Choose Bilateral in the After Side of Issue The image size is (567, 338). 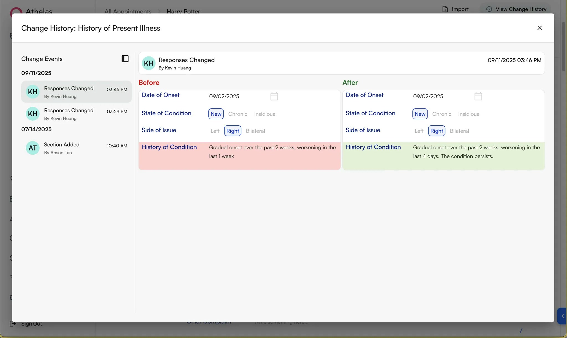459,131
